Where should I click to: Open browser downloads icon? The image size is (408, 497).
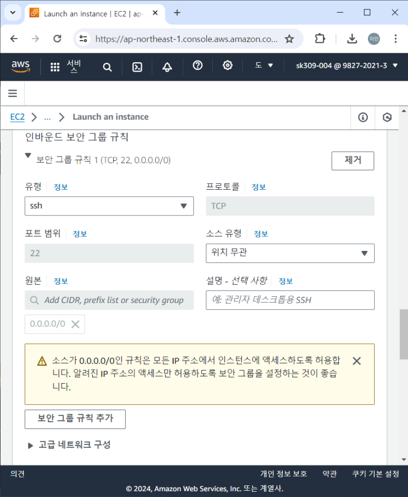(352, 38)
